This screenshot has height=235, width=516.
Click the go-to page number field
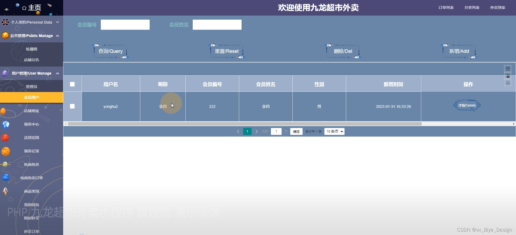click(276, 131)
